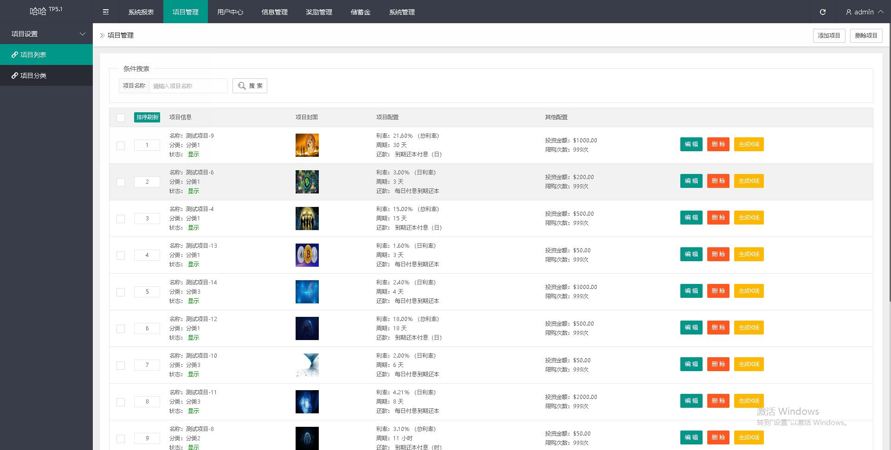
Task: Select checkbox for 测试项目-14 row
Action: 121,292
